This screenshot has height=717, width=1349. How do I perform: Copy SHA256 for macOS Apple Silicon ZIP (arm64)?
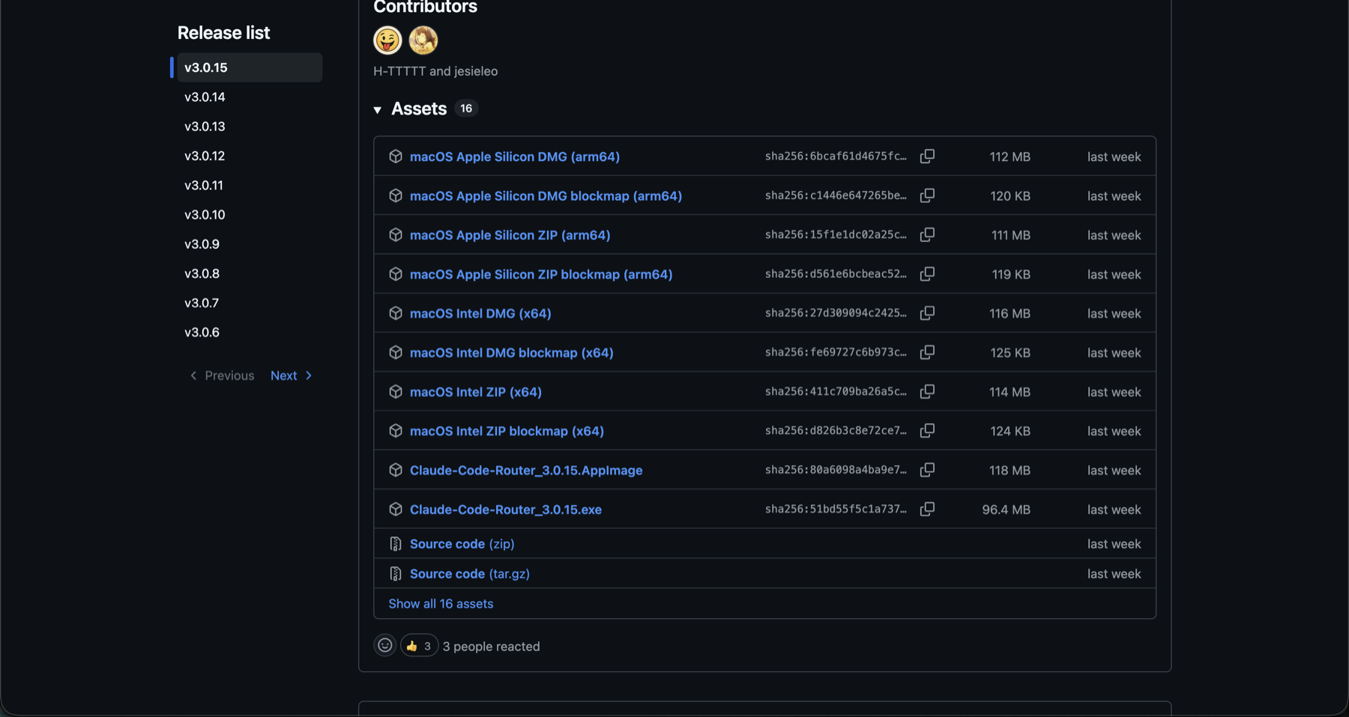click(x=927, y=235)
